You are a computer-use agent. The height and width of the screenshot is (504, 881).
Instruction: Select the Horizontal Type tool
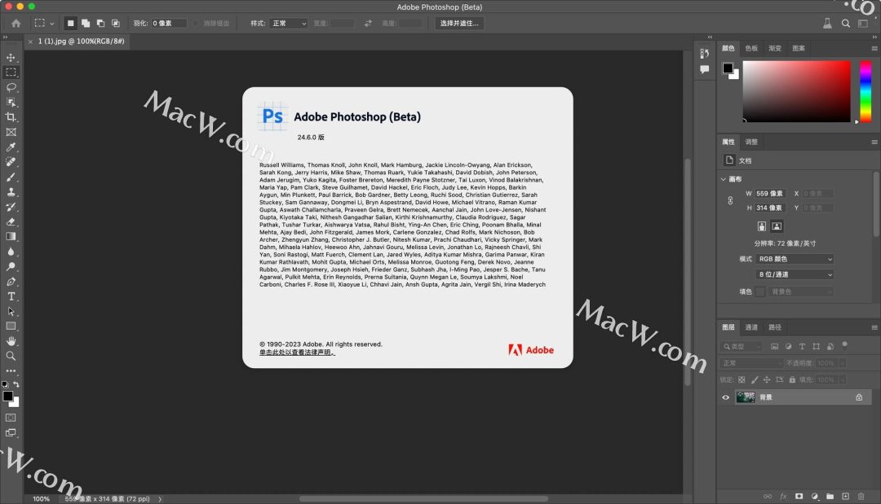click(11, 296)
